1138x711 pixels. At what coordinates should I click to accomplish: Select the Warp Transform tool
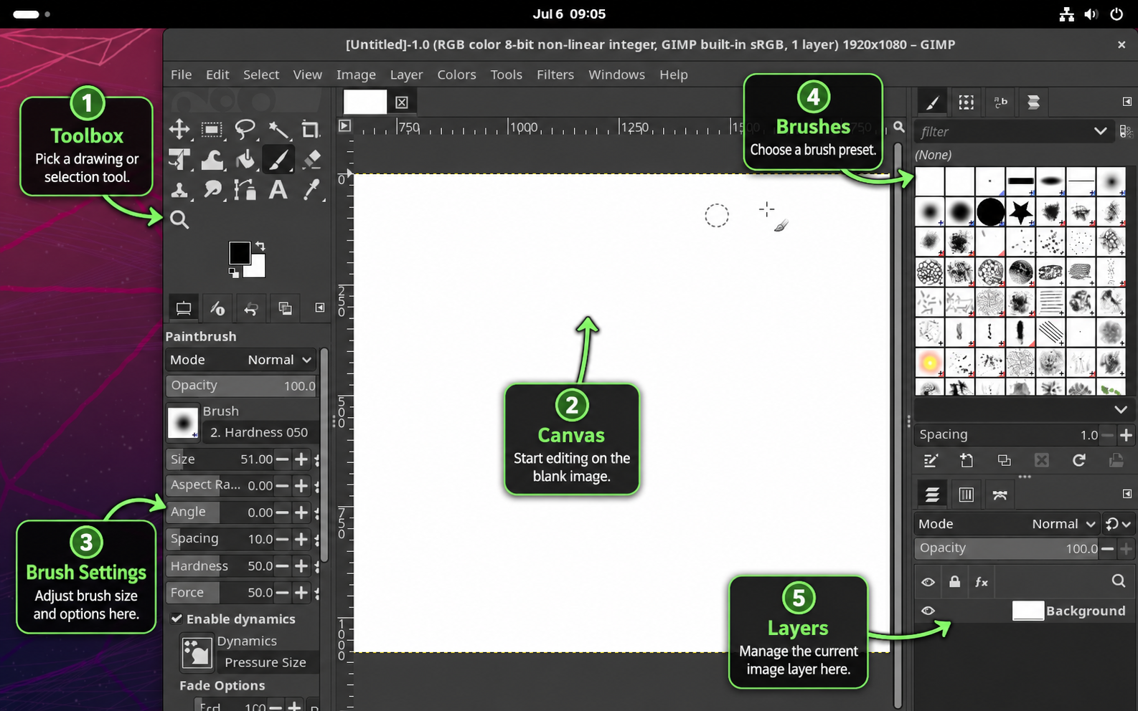pos(212,160)
